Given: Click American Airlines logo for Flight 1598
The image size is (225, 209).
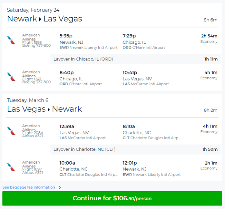Looking at the screenshot, I should 11,40.
